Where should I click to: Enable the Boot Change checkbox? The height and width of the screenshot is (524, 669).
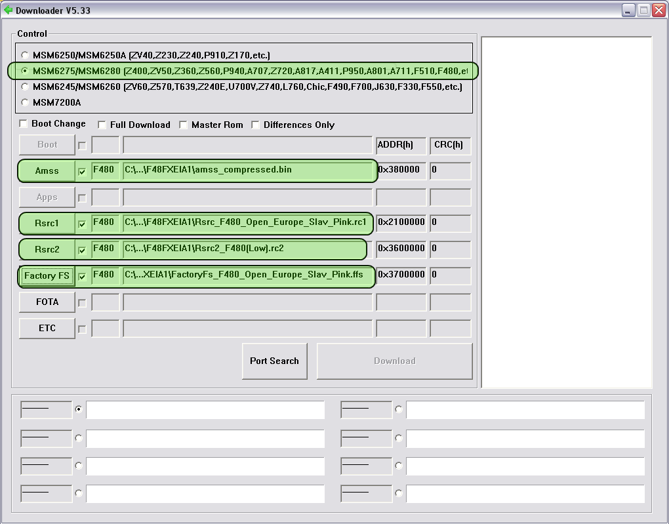(x=23, y=124)
